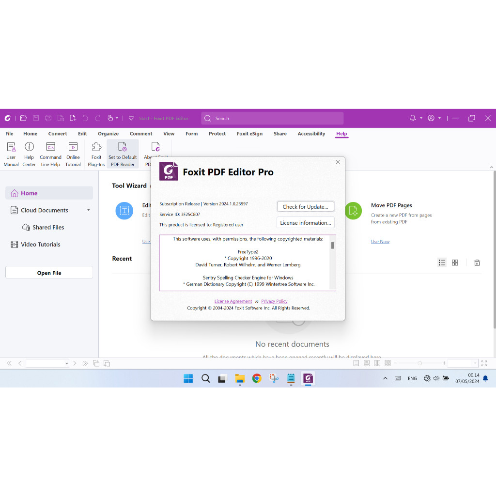Expand the Cloud Documents section
The height and width of the screenshot is (496, 496).
pos(88,210)
